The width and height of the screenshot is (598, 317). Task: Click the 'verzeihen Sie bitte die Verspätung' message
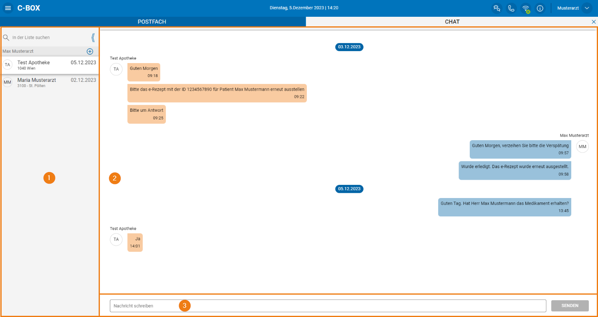pos(521,149)
